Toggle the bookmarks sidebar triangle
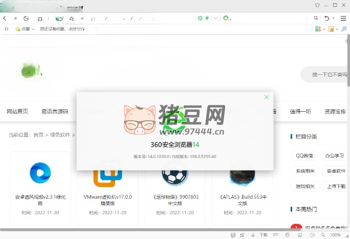 (6, 29)
